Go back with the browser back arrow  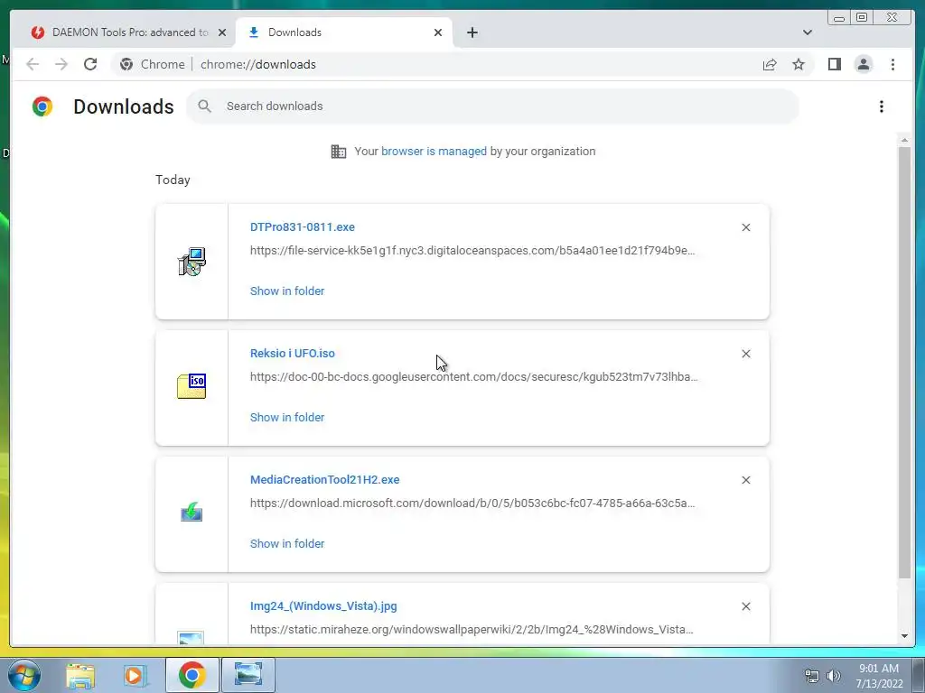[33, 64]
